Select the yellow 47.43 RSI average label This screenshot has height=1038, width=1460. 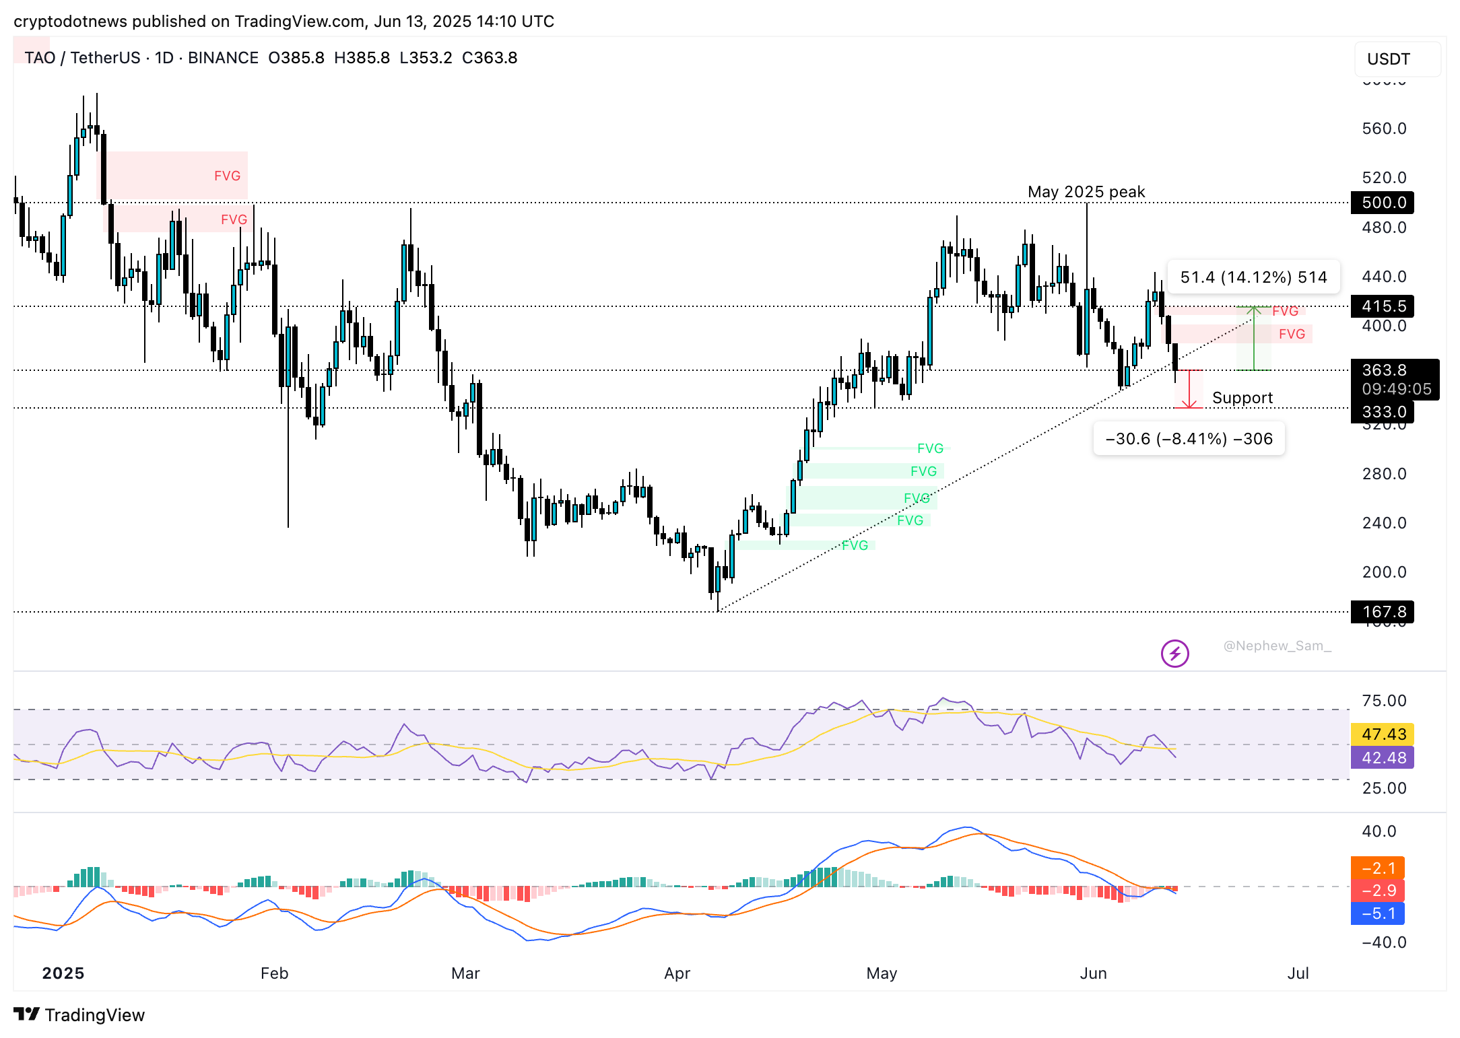(1383, 734)
